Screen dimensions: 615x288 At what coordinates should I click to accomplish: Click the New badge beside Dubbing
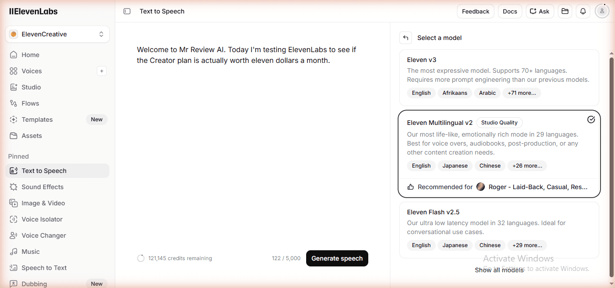[97, 284]
